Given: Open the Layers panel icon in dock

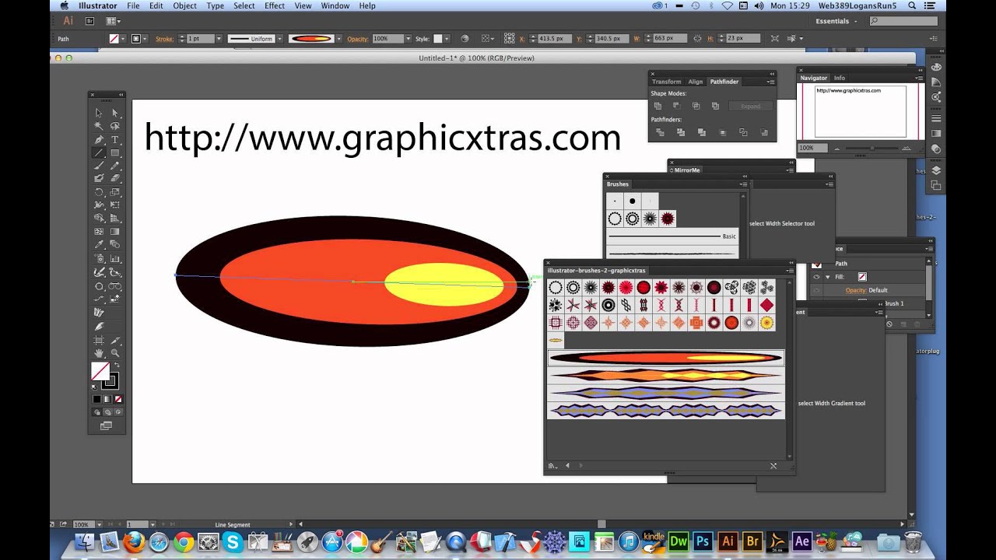Looking at the screenshot, I should pyautogui.click(x=935, y=170).
